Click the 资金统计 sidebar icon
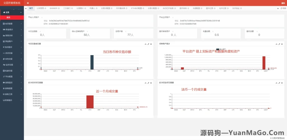The image size is (287, 140). click(x=4, y=29)
